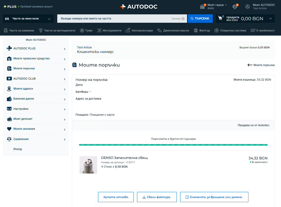Screen dimensions: 281x207
Task: Select Настройки from the sidebar menu
Action: 21,109
